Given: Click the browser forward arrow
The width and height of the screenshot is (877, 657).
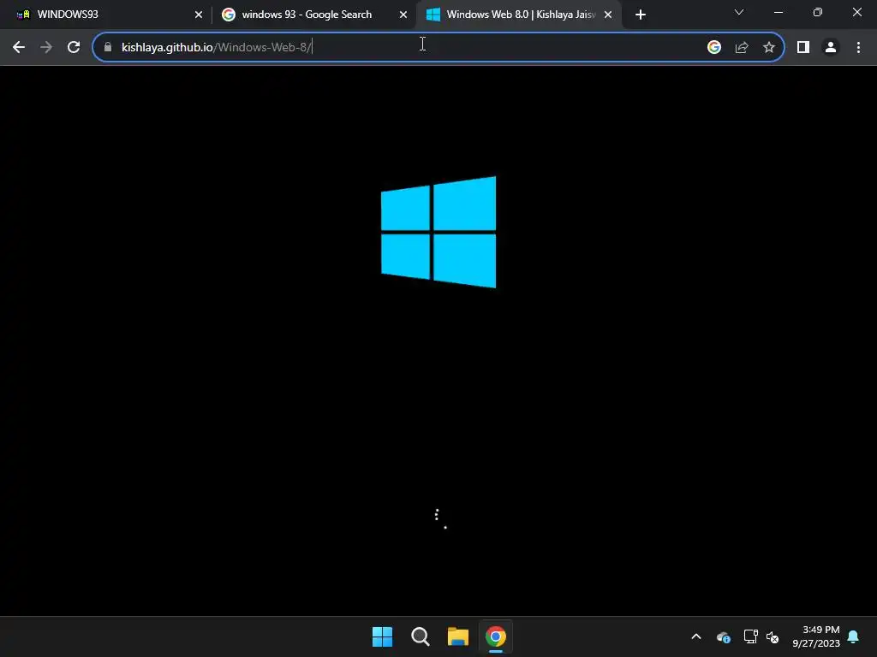Looking at the screenshot, I should pos(46,47).
